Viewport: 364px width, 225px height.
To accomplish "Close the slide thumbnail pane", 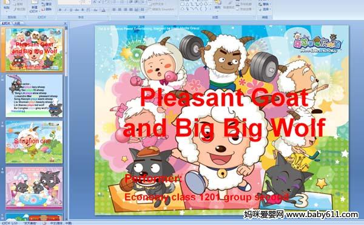I will (66, 23).
